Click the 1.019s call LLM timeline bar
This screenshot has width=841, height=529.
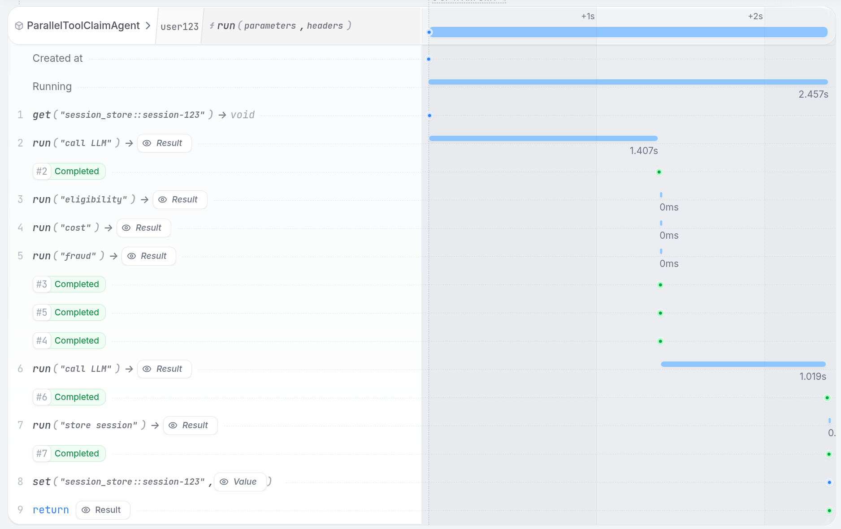pyautogui.click(x=743, y=364)
